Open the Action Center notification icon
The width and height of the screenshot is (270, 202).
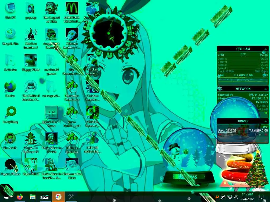pos(261,197)
